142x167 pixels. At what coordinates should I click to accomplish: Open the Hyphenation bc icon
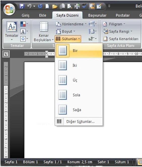93,39
